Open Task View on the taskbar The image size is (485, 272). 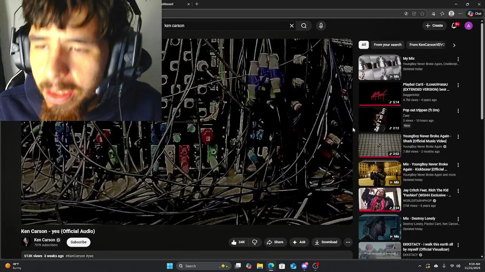click(x=238, y=266)
